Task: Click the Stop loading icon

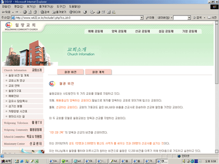Action: coord(25,12)
